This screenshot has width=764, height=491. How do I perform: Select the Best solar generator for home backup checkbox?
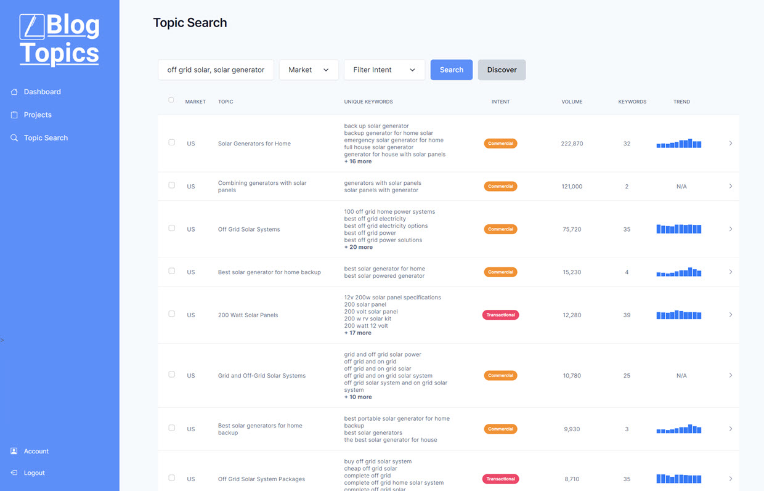pyautogui.click(x=172, y=271)
